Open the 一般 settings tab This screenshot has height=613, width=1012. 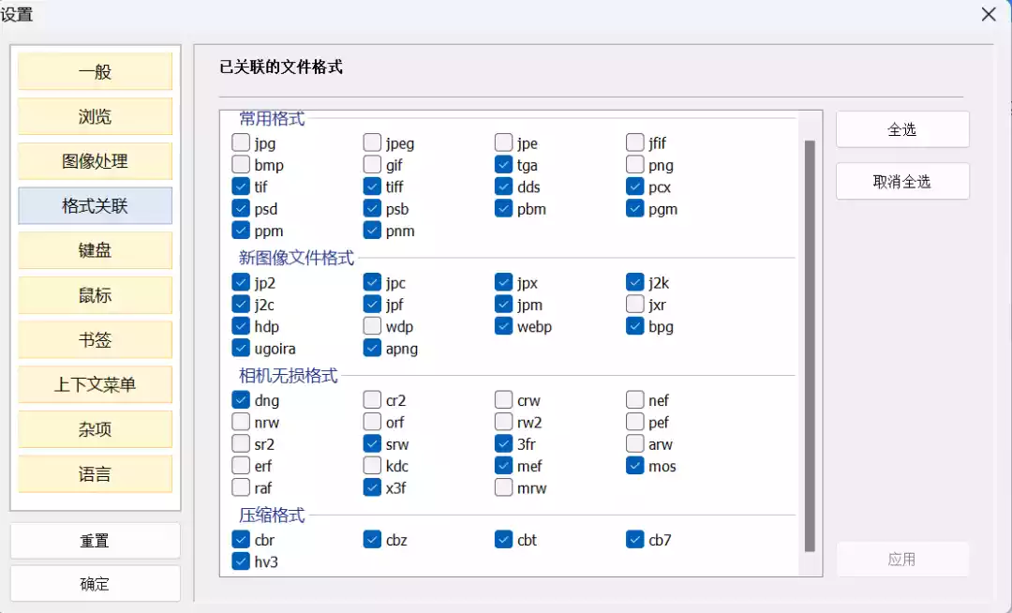click(96, 71)
